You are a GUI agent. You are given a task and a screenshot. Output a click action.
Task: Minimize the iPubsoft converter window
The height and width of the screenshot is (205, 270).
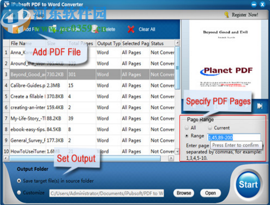[x=254, y=4]
